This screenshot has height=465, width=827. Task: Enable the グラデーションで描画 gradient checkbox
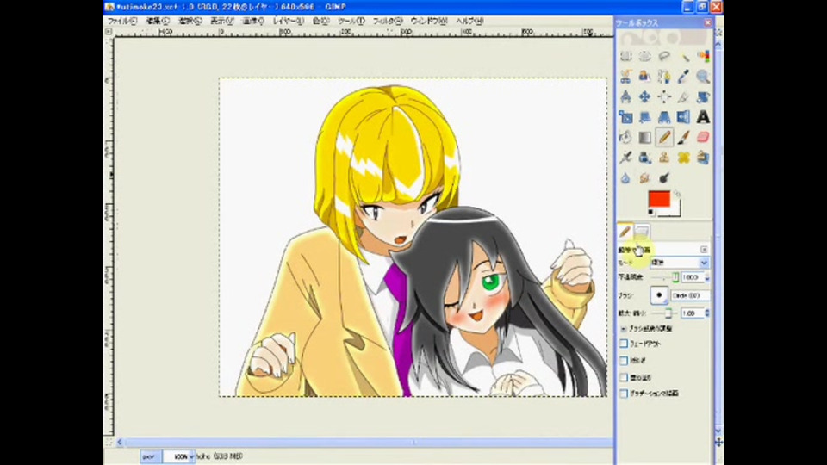coord(624,394)
